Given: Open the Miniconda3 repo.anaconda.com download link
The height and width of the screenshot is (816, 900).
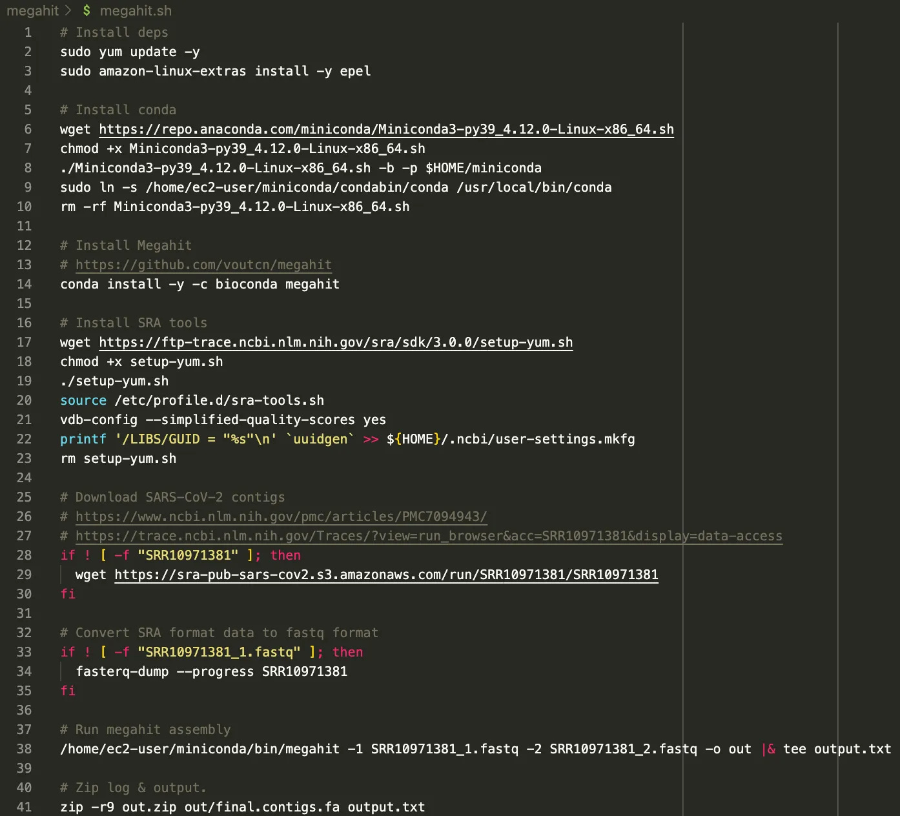Looking at the screenshot, I should pyautogui.click(x=386, y=129).
